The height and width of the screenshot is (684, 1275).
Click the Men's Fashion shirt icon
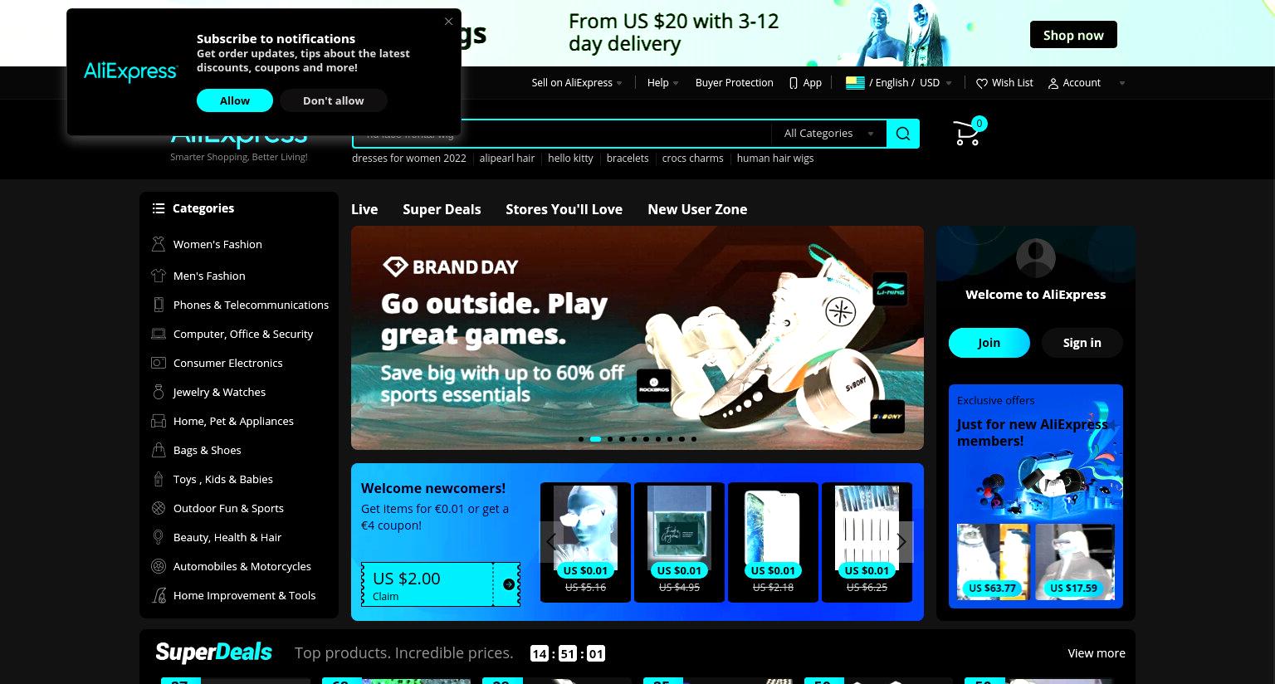159,276
